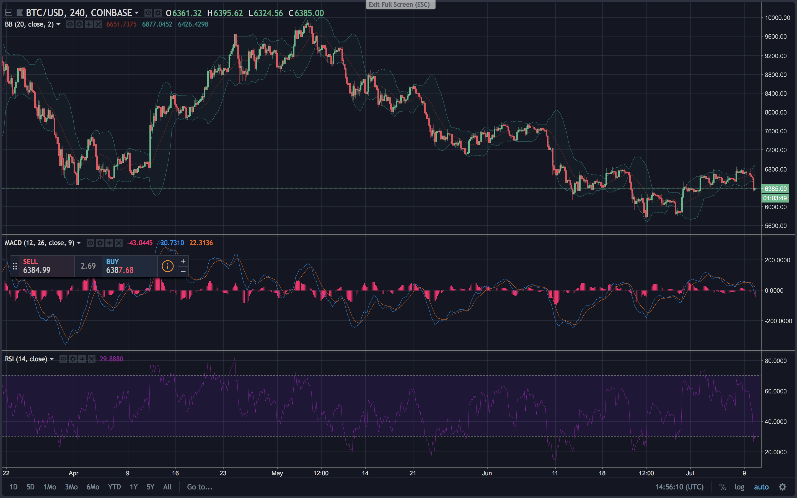
Task: Select the 1Mo time range
Action: tap(50, 487)
